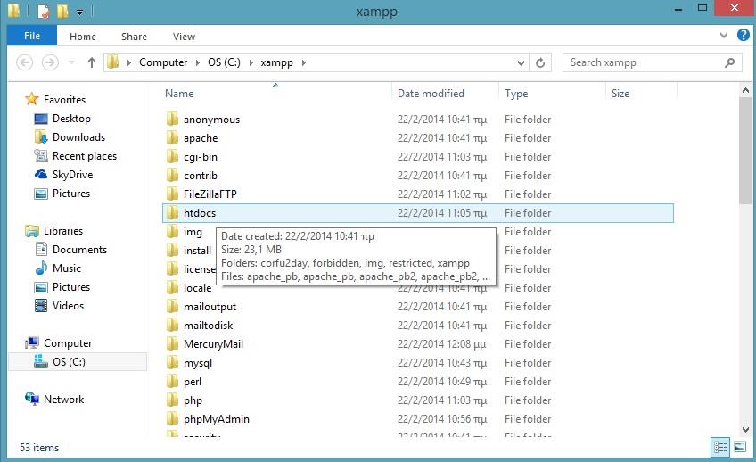756x462 pixels.
Task: Click the Favorites star icon
Action: pos(32,99)
